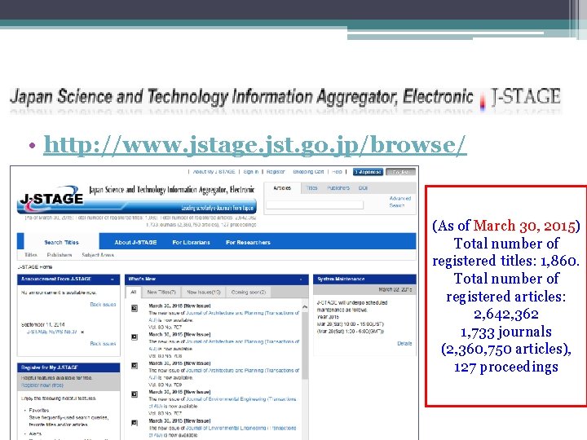Collapse the Announcement From J-STAGE panel
The height and width of the screenshot is (440, 587).
point(112,279)
